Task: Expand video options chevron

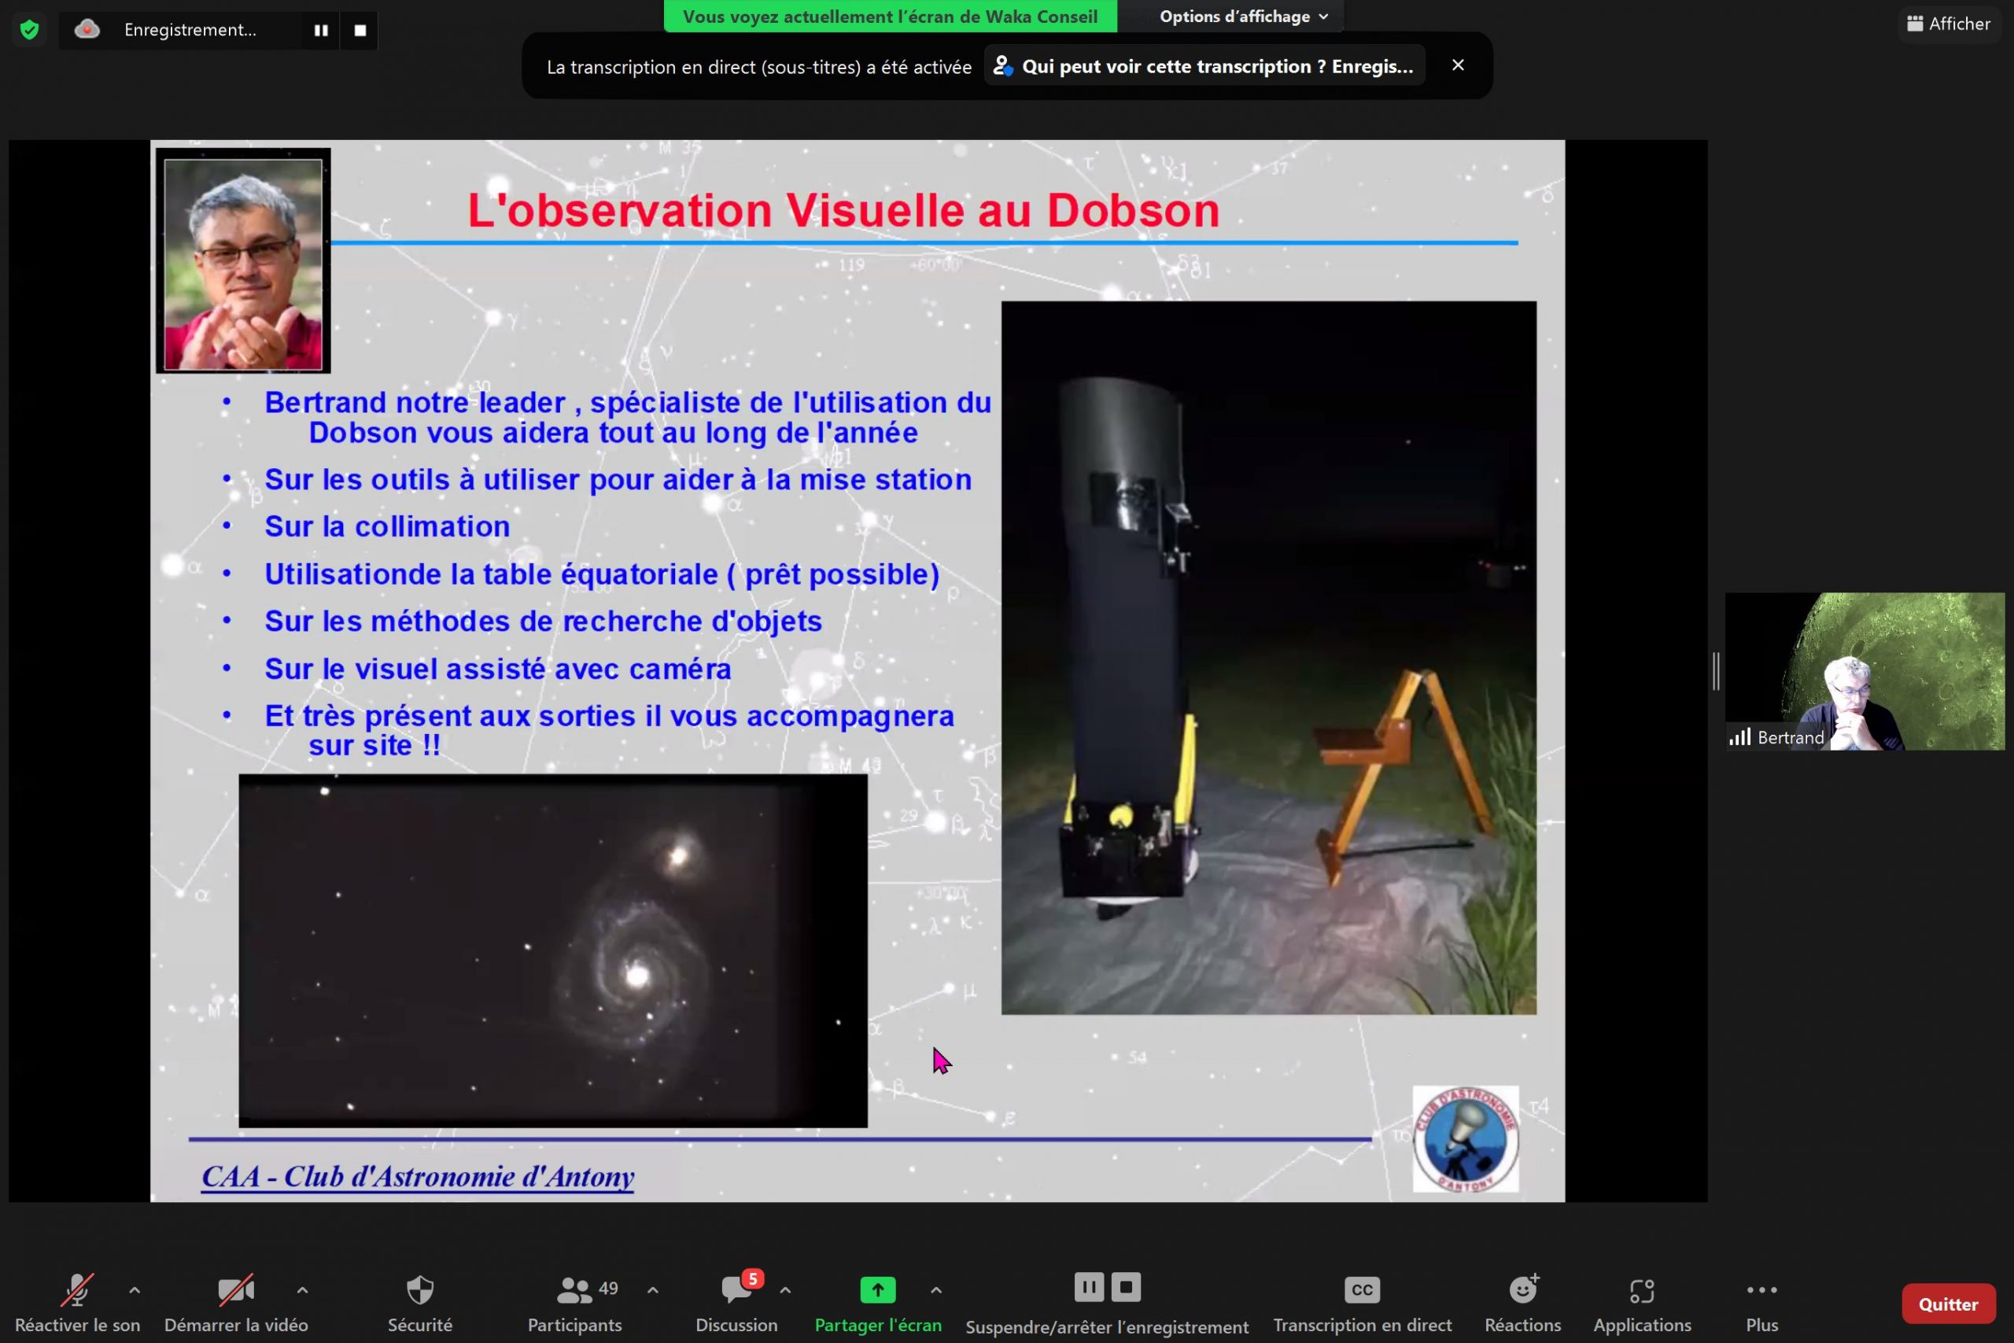Action: [302, 1290]
